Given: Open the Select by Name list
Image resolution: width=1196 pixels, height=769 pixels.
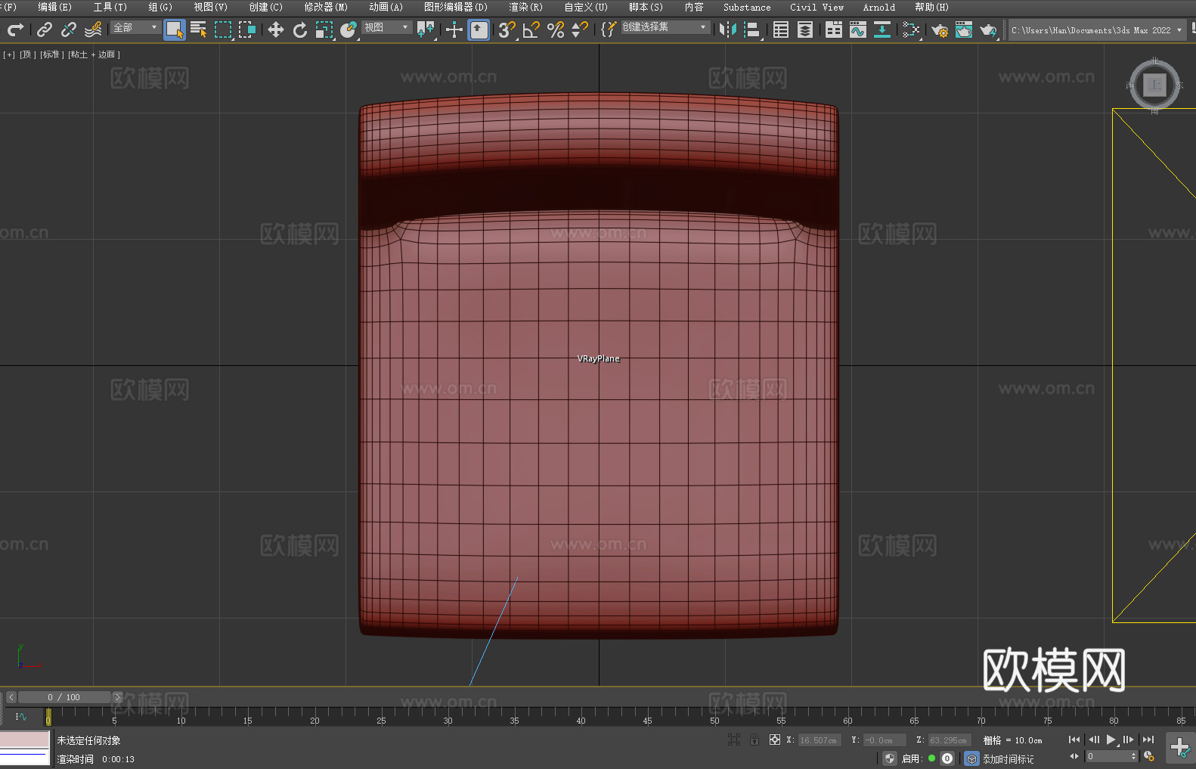Looking at the screenshot, I should 199,29.
